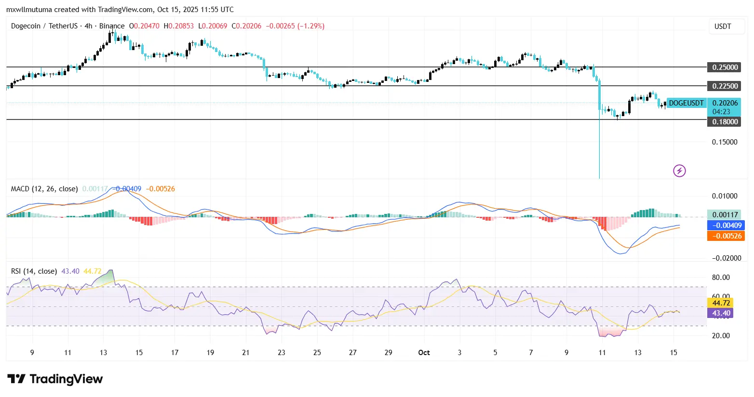
Task: Click the 0.18000 support level price label
Action: [725, 122]
